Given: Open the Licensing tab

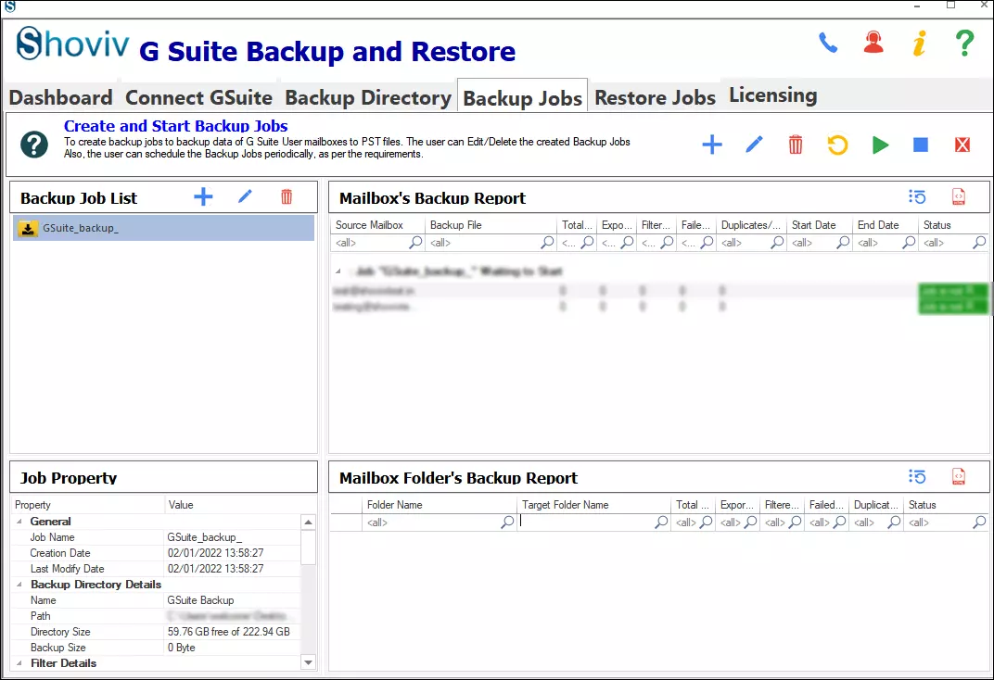Looking at the screenshot, I should click(772, 95).
